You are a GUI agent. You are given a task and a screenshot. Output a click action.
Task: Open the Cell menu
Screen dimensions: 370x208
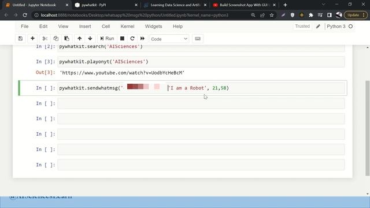(106, 27)
